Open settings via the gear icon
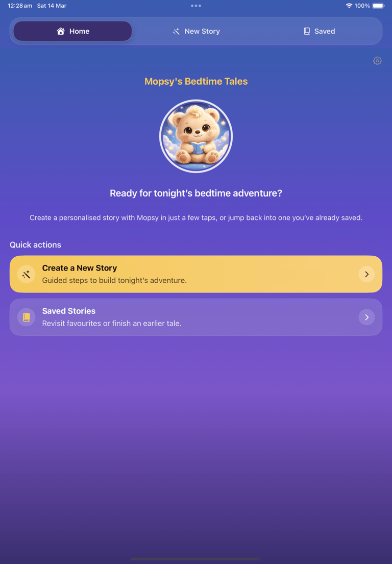The image size is (392, 564). point(377,61)
